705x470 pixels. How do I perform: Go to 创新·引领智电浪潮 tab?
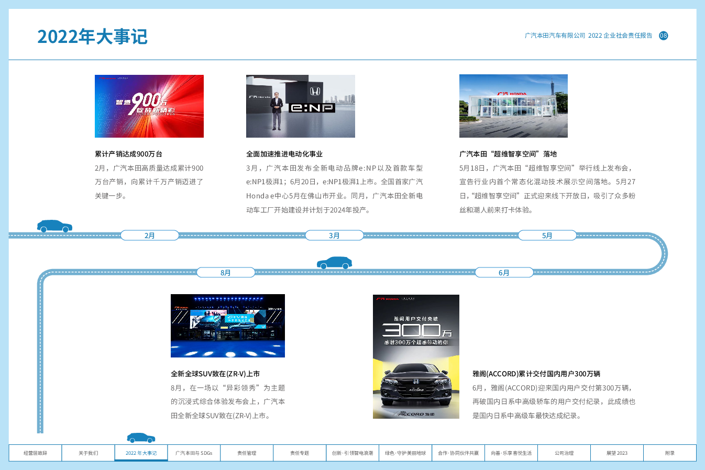pos(352,453)
